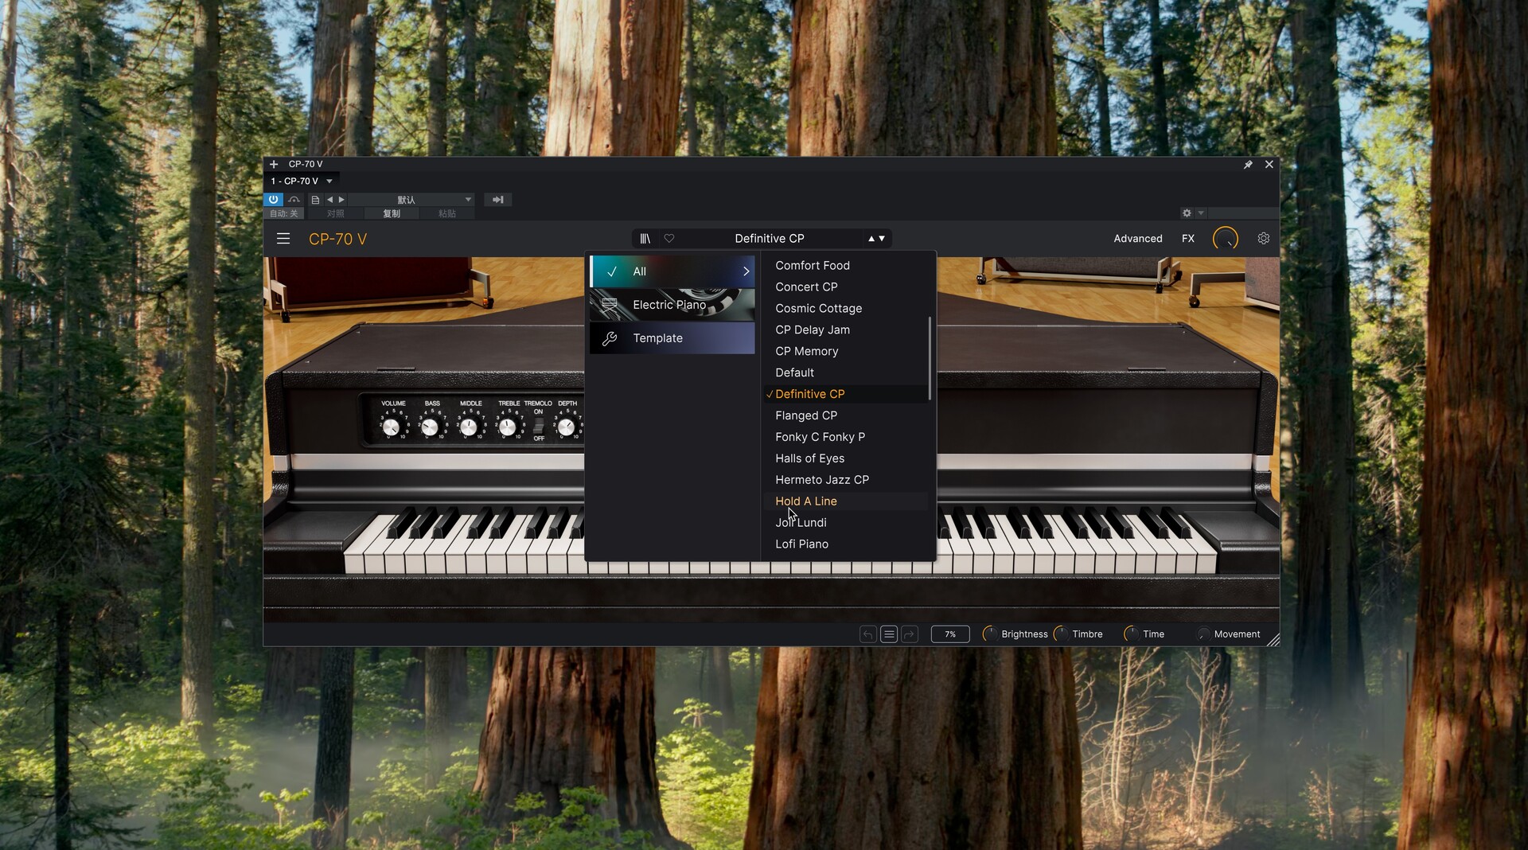1528x850 pixels.
Task: Open the 默认 preset dropdown
Action: pos(411,200)
